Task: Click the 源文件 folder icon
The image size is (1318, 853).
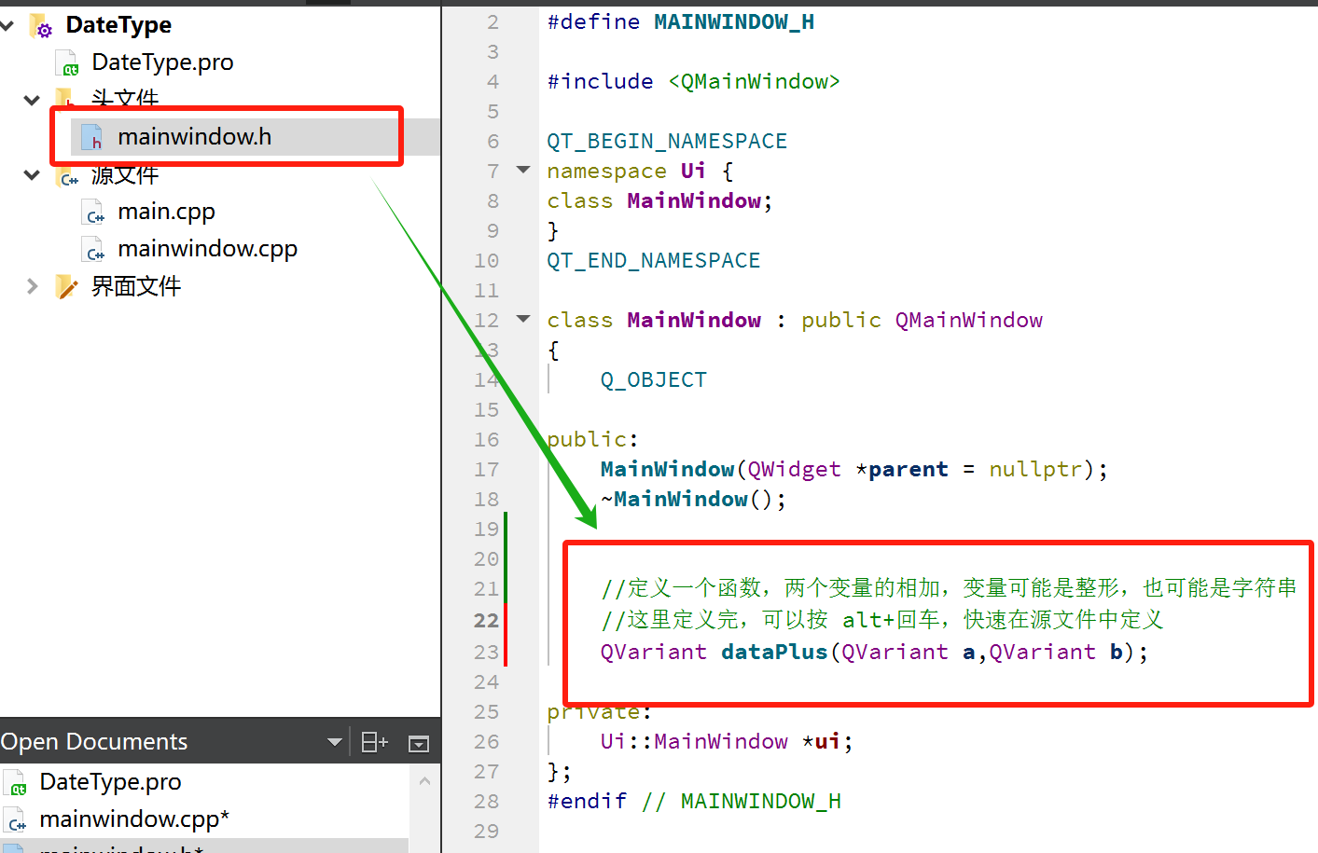Action: pyautogui.click(x=67, y=175)
